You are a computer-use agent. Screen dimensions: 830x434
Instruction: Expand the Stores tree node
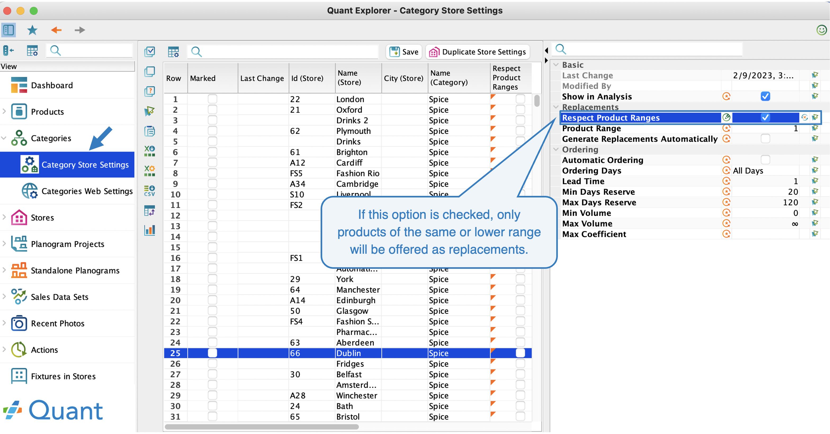(4, 217)
